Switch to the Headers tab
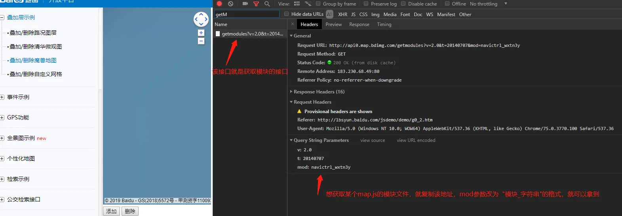The width and height of the screenshot is (622, 216). pyautogui.click(x=309, y=24)
